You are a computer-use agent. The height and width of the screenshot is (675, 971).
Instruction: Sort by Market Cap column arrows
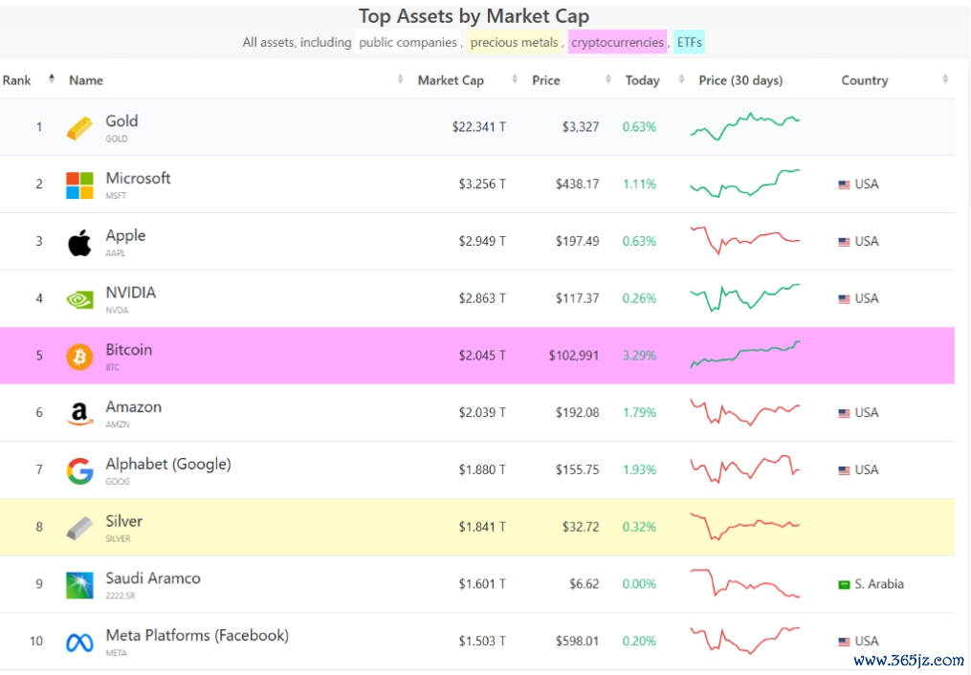515,79
